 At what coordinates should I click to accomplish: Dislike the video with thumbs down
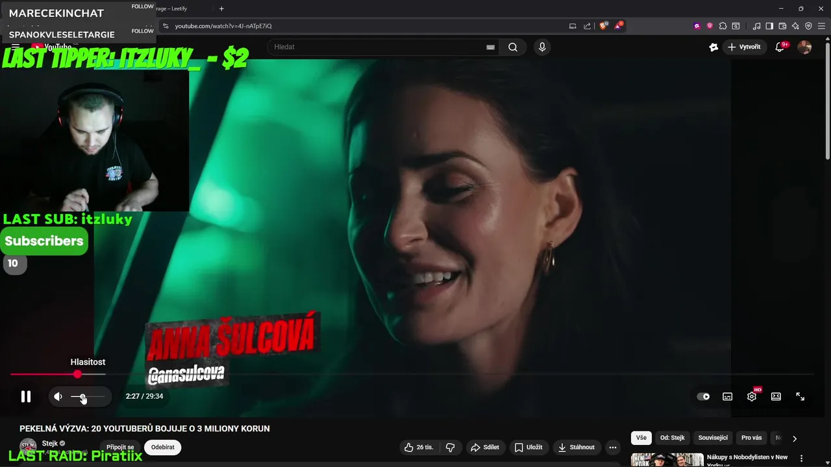pyautogui.click(x=450, y=447)
